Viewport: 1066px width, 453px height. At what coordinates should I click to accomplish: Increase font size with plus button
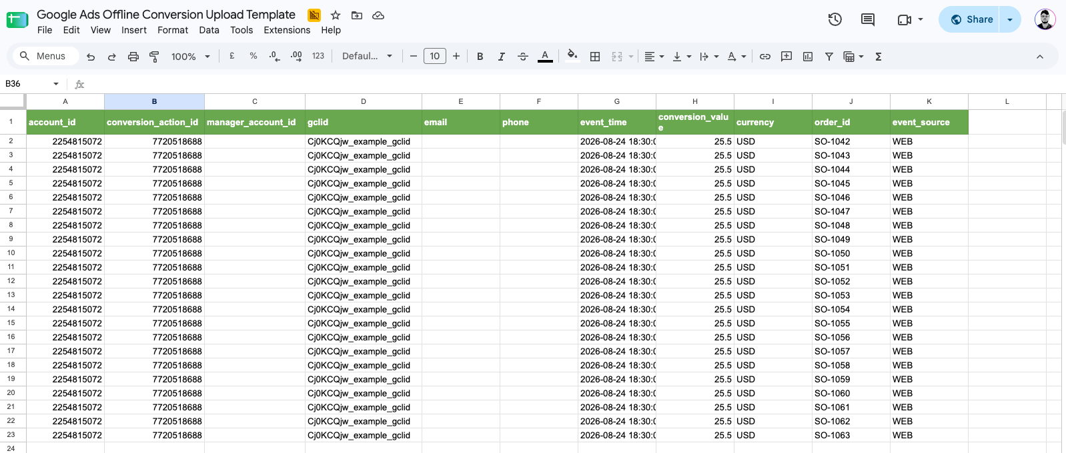coord(456,57)
